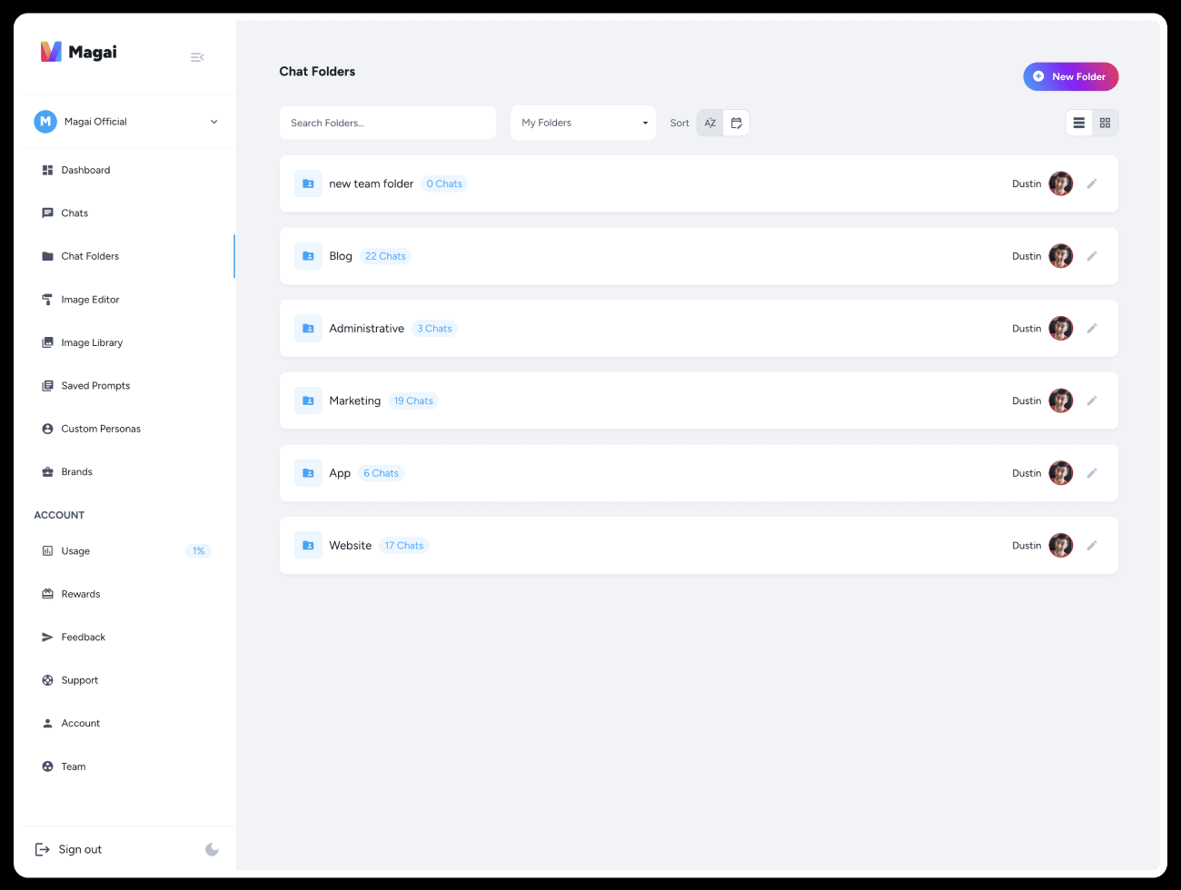
Task: Expand the Magai Official workspace switcher
Action: tap(125, 122)
